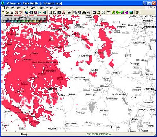
Task: Open the radio link T-T antenna icon
Action: point(109,12)
